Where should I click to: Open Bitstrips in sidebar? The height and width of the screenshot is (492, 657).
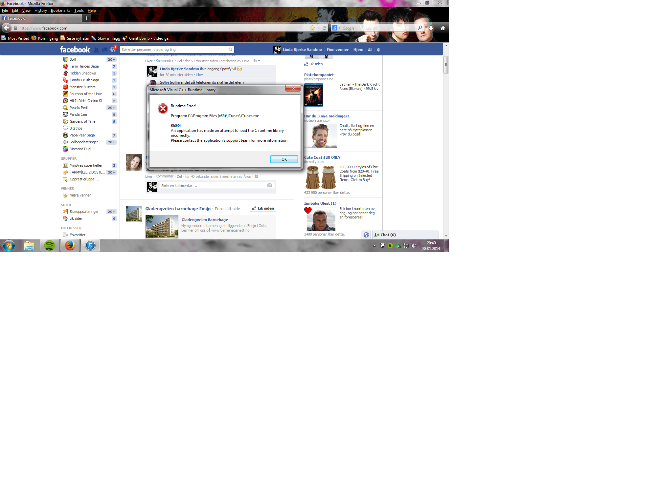[76, 128]
